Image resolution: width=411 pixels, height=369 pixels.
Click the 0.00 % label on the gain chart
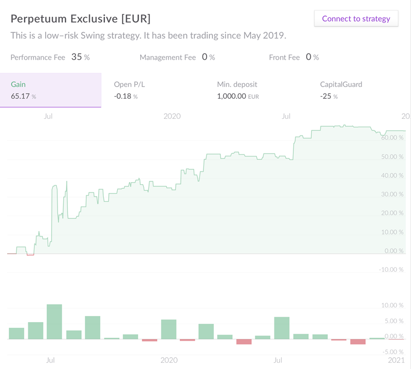pyautogui.click(x=394, y=251)
